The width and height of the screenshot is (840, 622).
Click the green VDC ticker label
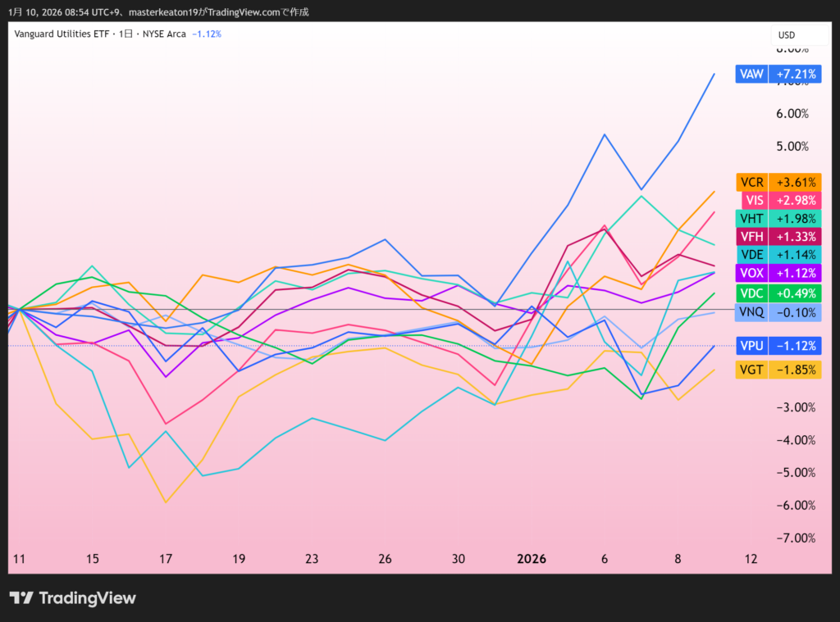tap(751, 293)
